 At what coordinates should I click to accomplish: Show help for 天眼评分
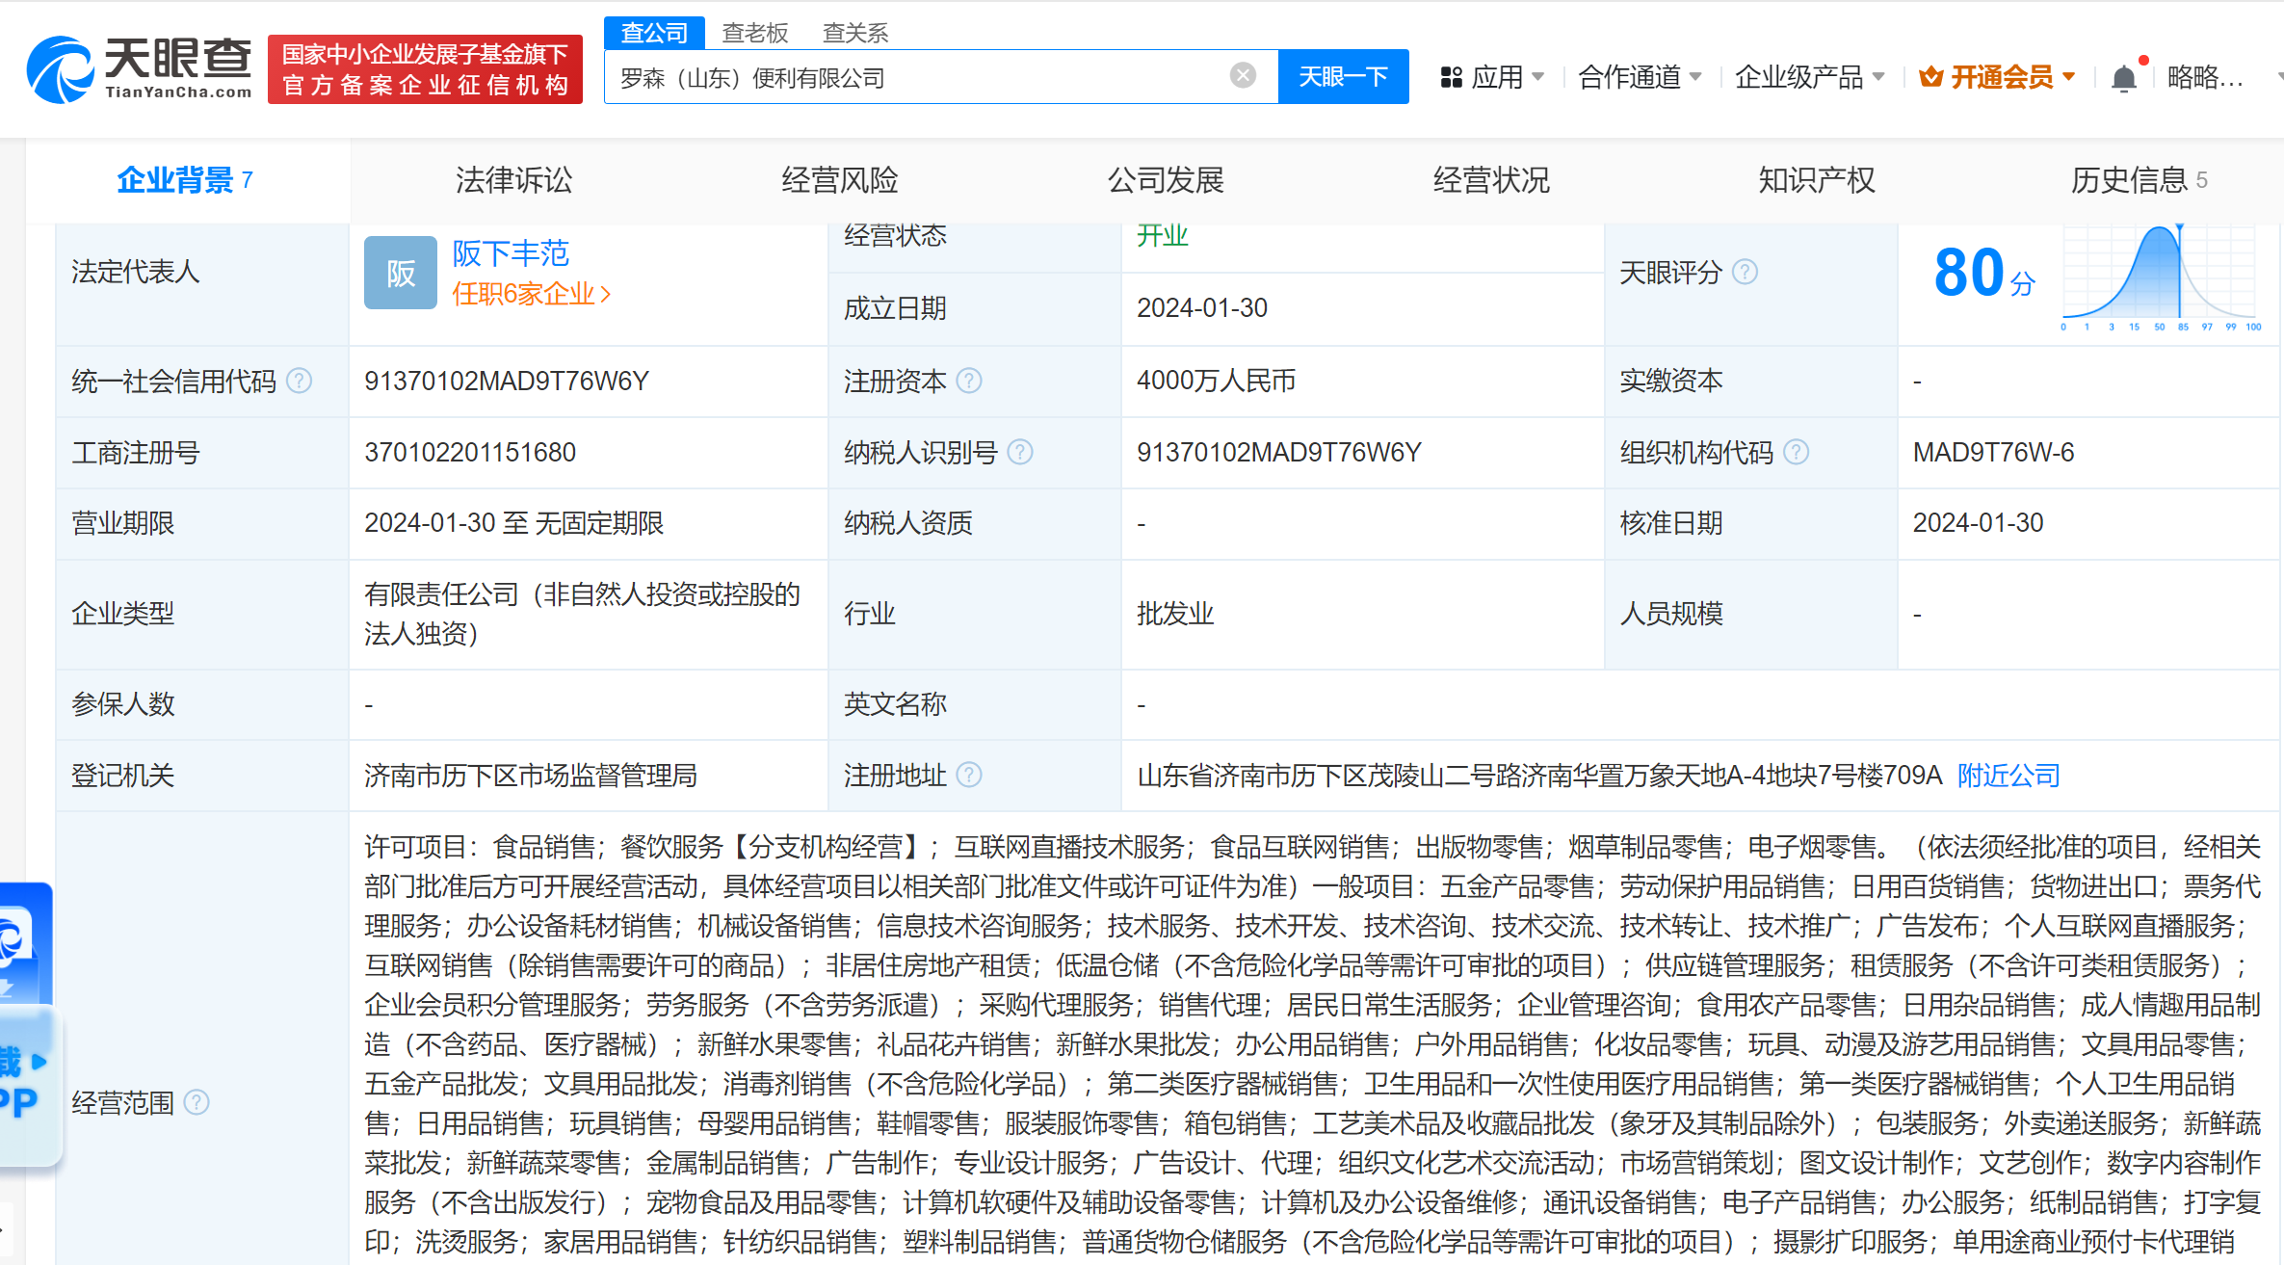pos(1745,273)
